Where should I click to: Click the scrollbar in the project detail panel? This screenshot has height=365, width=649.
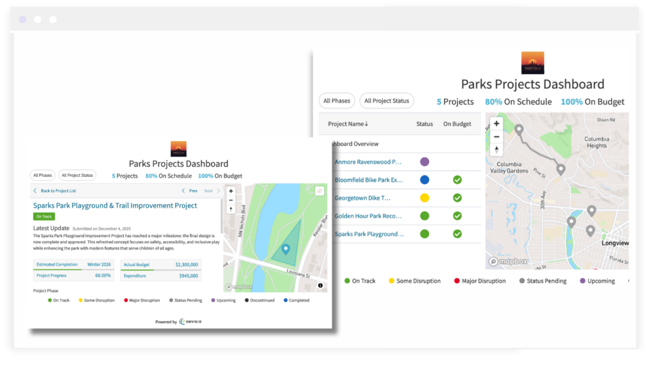click(x=222, y=215)
